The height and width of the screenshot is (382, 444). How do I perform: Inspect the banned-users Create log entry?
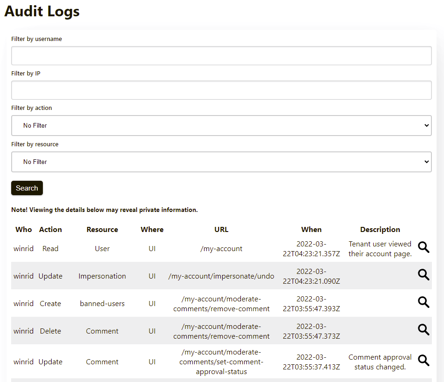tap(423, 303)
